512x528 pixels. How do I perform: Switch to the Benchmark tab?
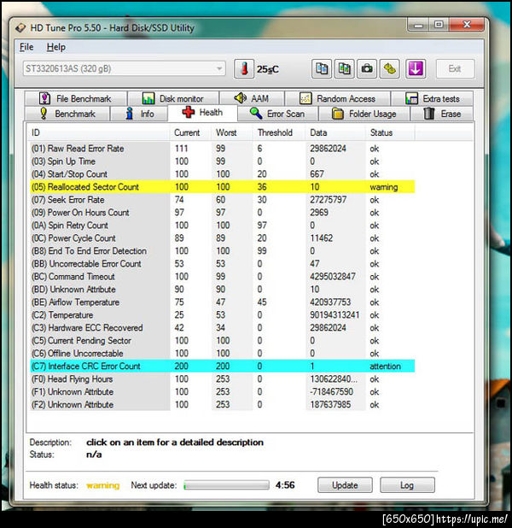[67, 114]
